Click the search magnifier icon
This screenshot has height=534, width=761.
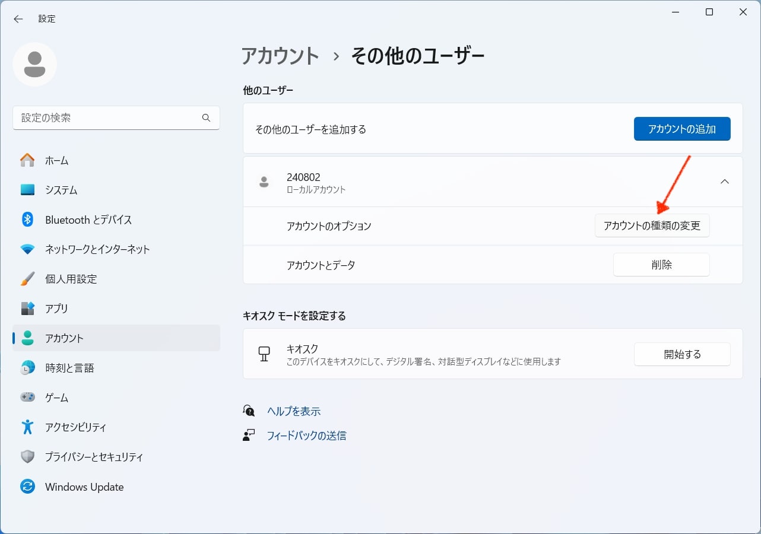[206, 118]
